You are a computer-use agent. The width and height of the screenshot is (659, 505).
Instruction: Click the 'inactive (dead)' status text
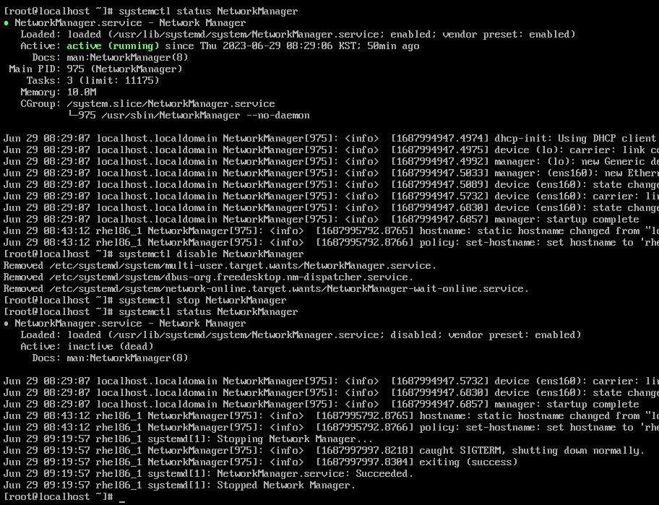coord(110,346)
